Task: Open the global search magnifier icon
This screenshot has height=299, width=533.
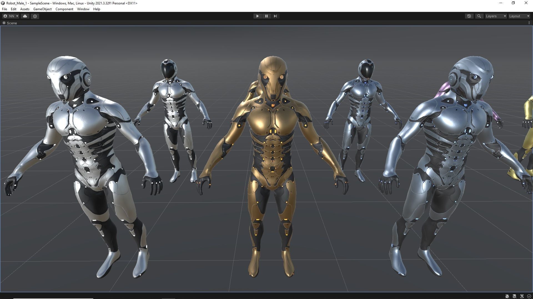Action: click(x=479, y=16)
